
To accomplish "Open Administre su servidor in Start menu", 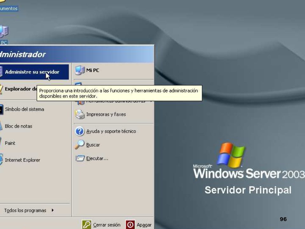I will [x=34, y=72].
